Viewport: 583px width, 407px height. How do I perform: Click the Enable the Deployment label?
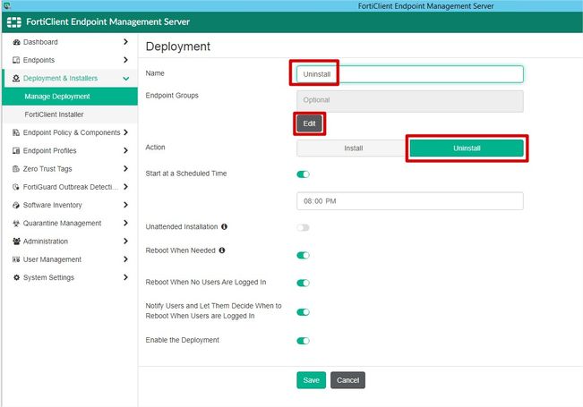(x=182, y=340)
